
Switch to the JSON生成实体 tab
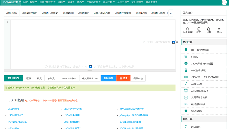(123, 13)
